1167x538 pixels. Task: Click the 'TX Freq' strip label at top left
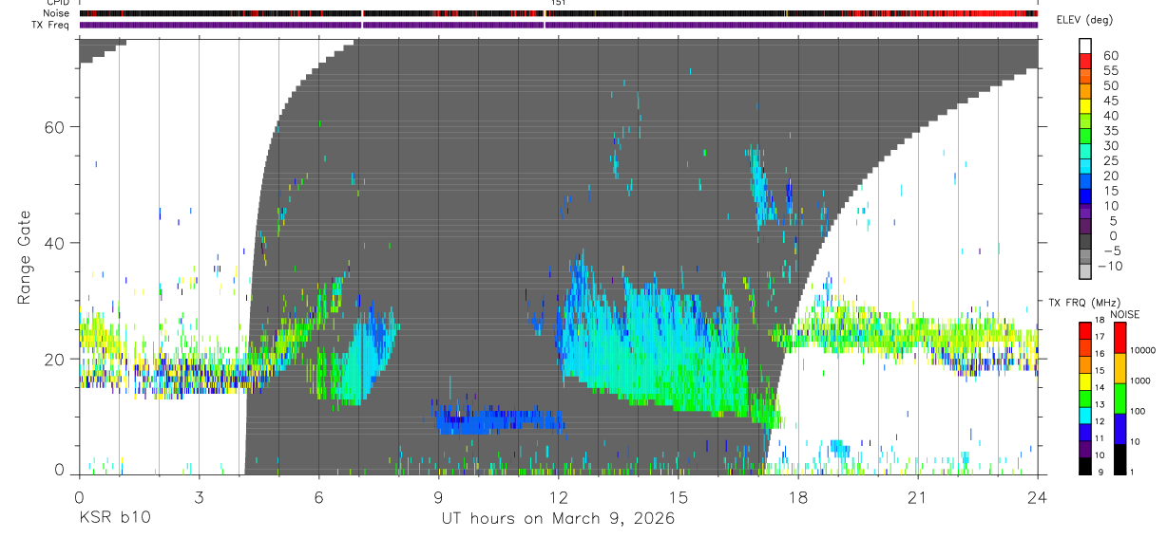point(50,25)
